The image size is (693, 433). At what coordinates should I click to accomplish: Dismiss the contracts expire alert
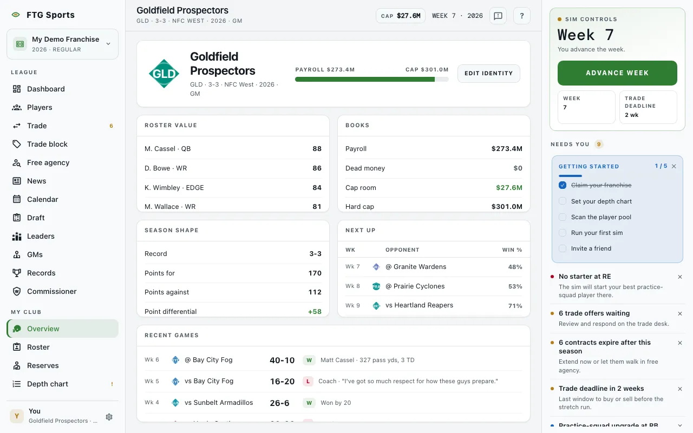tap(680, 343)
